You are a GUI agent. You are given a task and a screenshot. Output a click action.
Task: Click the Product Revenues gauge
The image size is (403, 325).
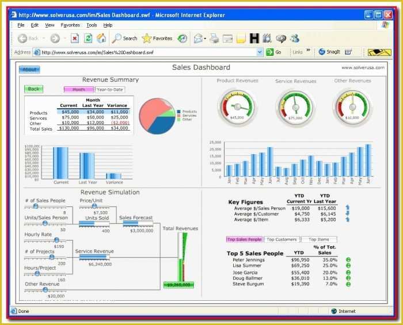click(237, 106)
